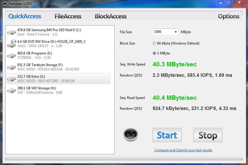Stop the running benchmark
The width and height of the screenshot is (248, 165).
pos(208,135)
